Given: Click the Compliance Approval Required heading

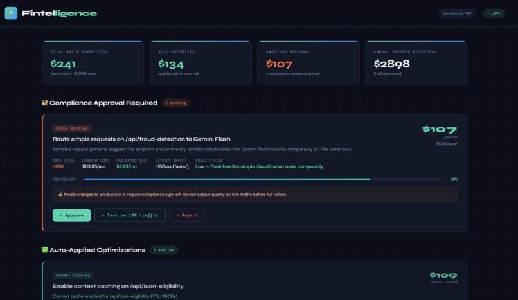Looking at the screenshot, I should click(103, 103).
